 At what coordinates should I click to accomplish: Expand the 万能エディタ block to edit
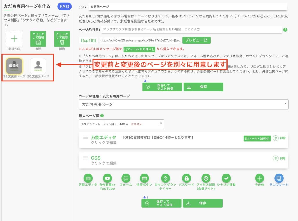104,140
